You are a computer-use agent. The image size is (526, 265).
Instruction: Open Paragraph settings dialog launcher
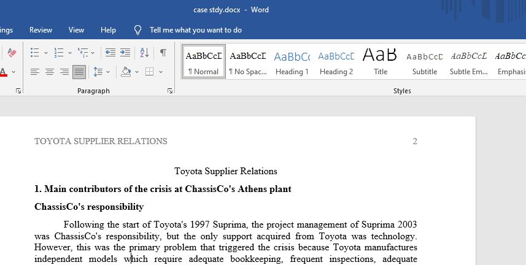[170, 91]
